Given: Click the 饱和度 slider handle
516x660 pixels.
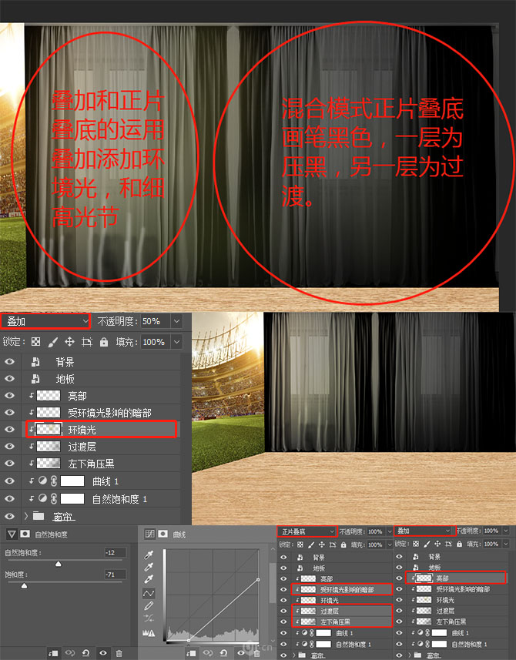Looking at the screenshot, I should pos(24,585).
